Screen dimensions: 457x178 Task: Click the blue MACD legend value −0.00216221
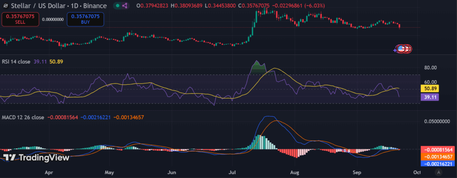(96, 117)
